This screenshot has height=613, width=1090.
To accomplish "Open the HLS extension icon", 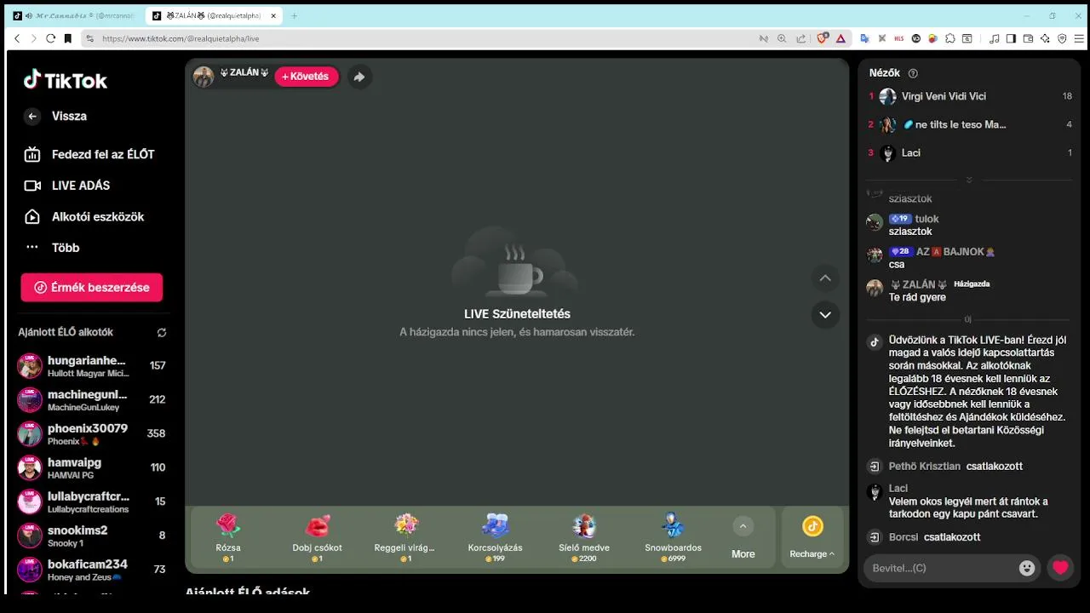I will point(899,38).
